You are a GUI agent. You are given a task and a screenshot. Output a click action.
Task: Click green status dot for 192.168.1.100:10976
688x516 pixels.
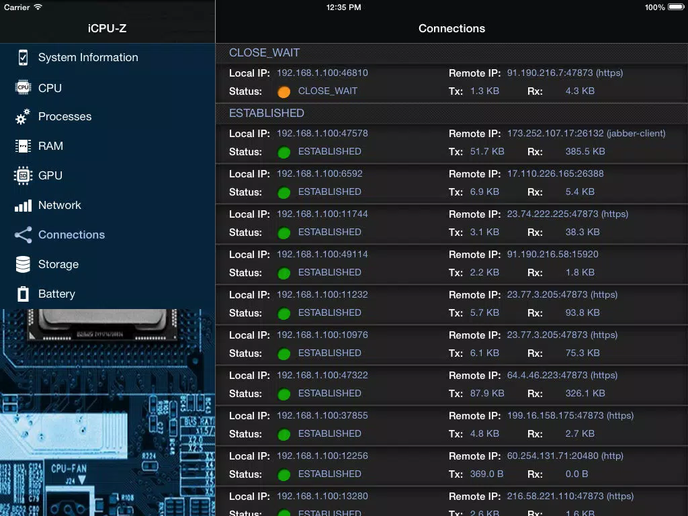point(284,354)
